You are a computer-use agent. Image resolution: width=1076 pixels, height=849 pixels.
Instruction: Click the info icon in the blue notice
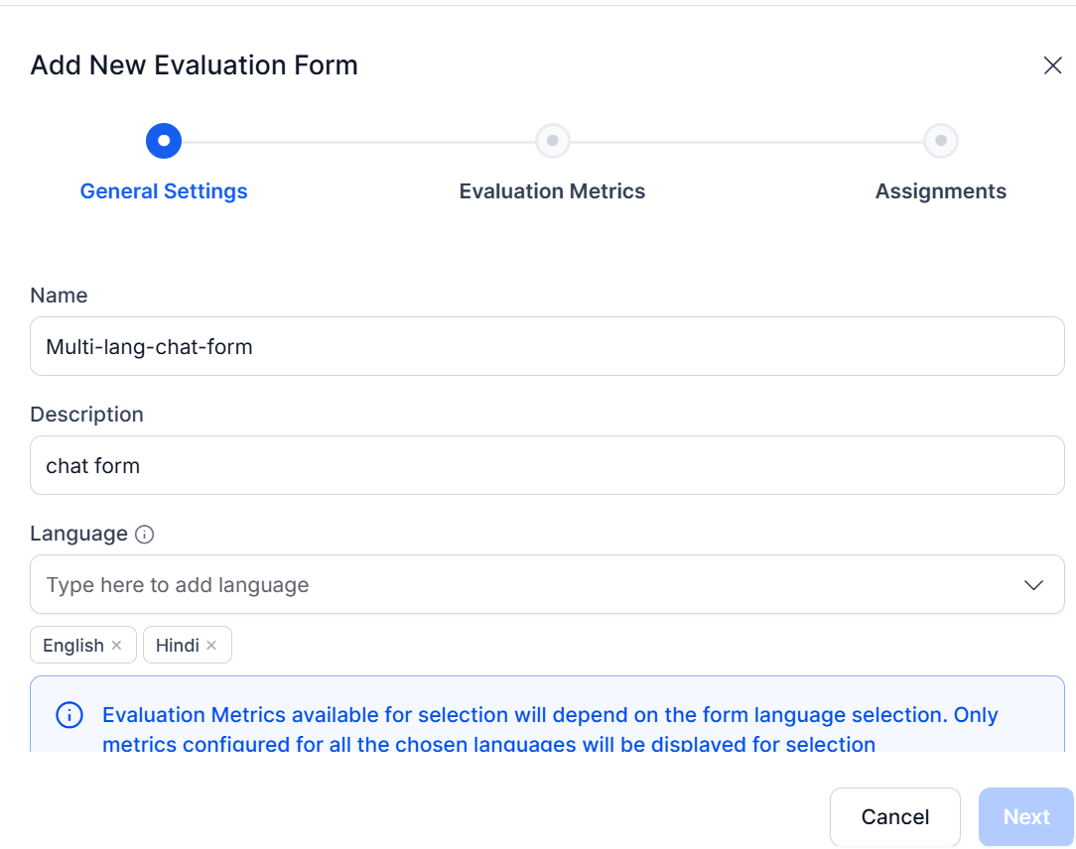click(69, 714)
